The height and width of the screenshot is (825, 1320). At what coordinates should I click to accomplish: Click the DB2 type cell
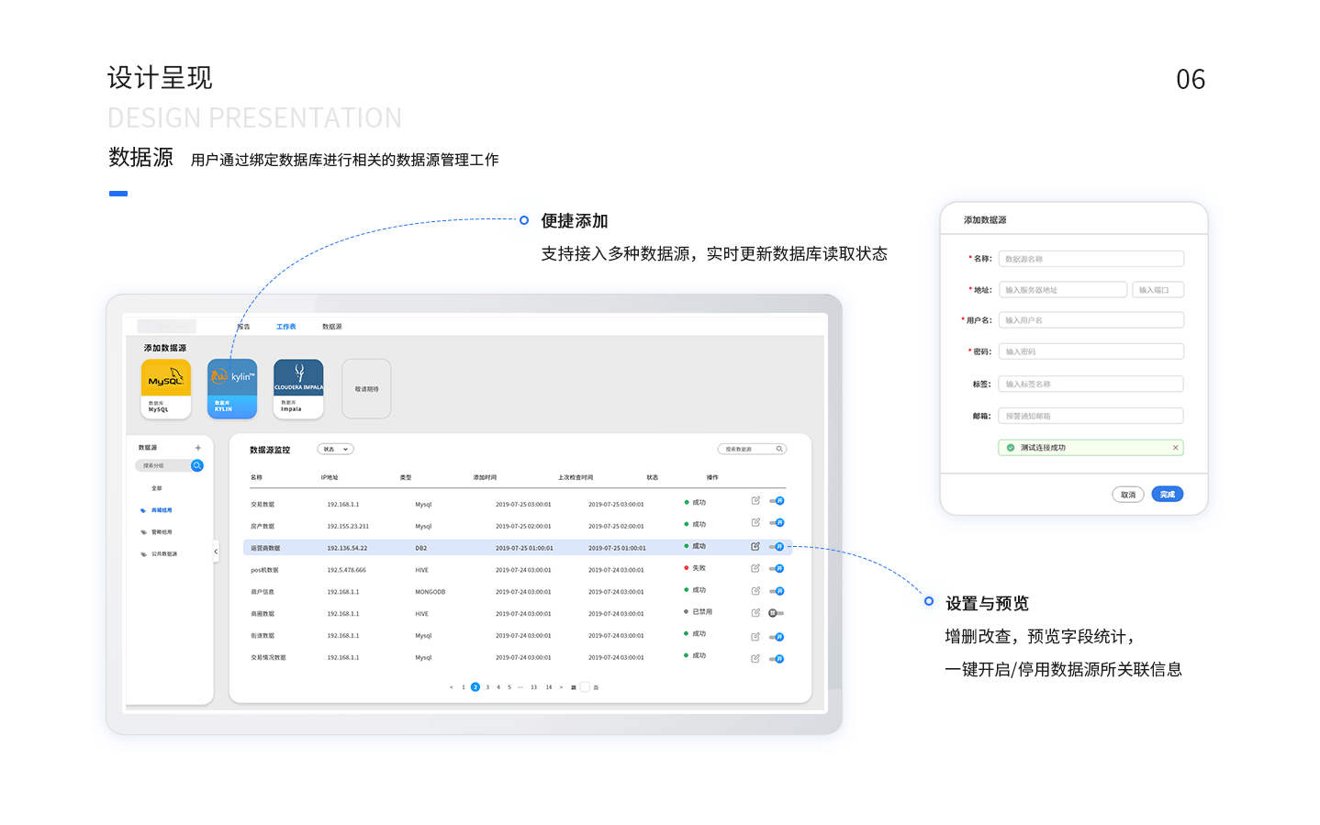tap(421, 548)
